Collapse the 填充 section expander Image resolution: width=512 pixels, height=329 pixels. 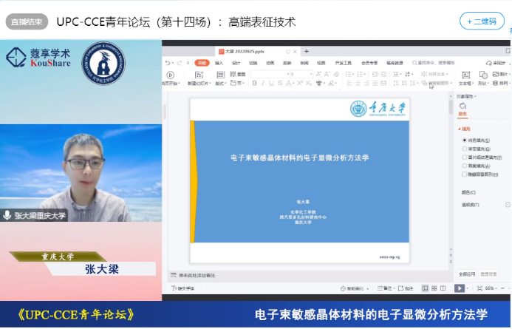pos(459,128)
